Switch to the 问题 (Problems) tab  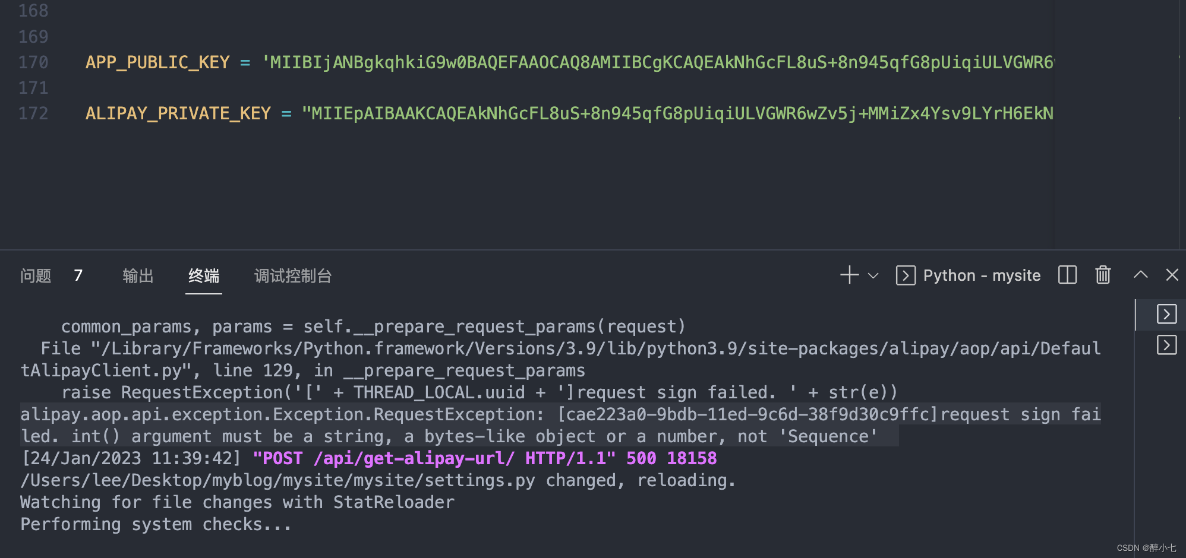click(36, 275)
